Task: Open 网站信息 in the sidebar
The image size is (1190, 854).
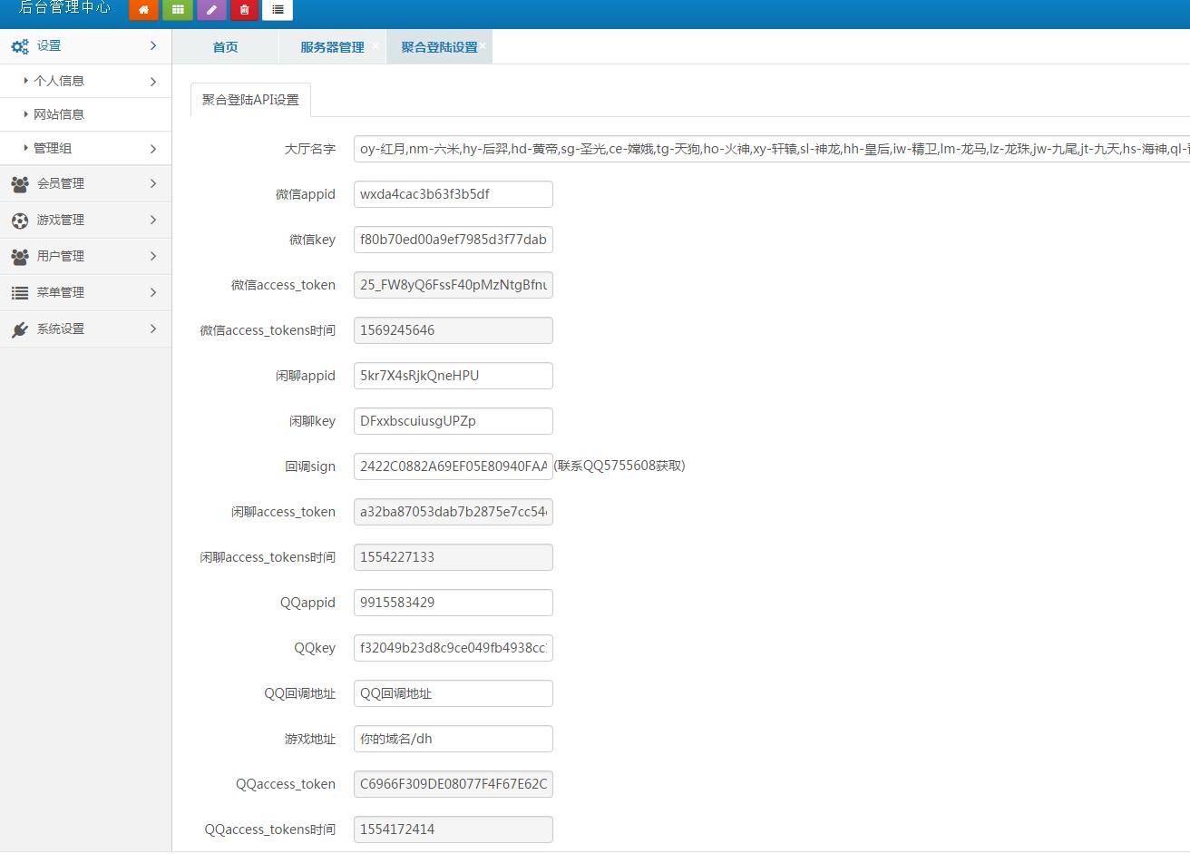Action: pos(59,114)
